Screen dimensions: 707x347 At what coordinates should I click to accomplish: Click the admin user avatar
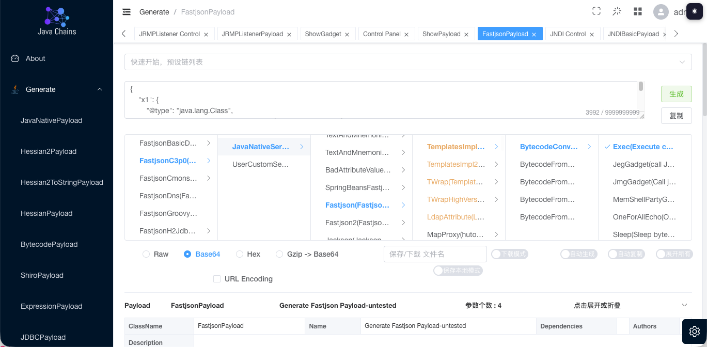661,12
